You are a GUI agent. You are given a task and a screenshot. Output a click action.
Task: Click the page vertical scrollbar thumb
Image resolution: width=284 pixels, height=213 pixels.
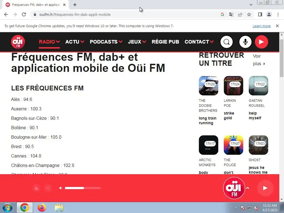pyautogui.click(x=282, y=58)
